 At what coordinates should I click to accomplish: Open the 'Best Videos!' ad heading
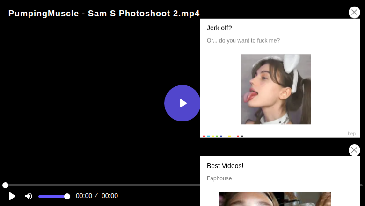(x=225, y=166)
